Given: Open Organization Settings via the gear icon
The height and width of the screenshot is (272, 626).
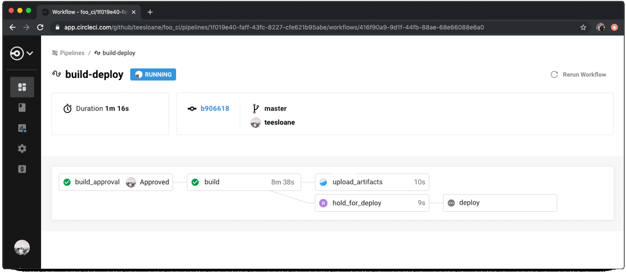Looking at the screenshot, I should click(x=22, y=149).
